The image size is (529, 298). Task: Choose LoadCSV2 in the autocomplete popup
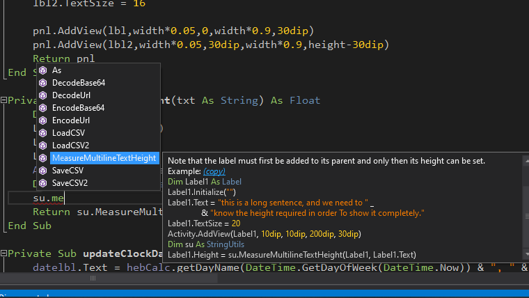point(70,146)
